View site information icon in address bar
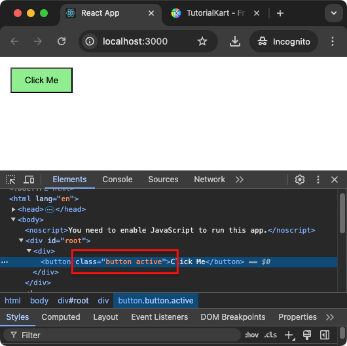Screen dimensions: 347x346 90,41
